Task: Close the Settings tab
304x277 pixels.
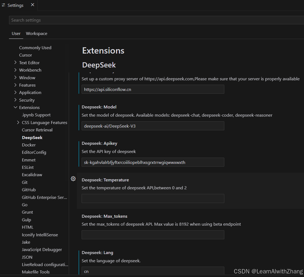Action: [32, 5]
